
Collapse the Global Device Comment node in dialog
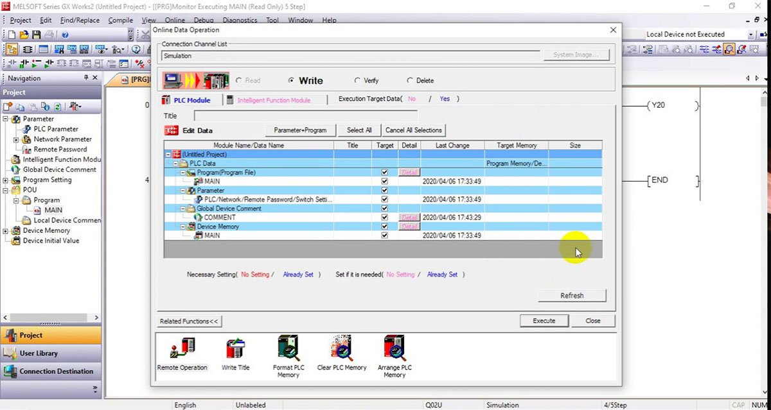point(183,209)
